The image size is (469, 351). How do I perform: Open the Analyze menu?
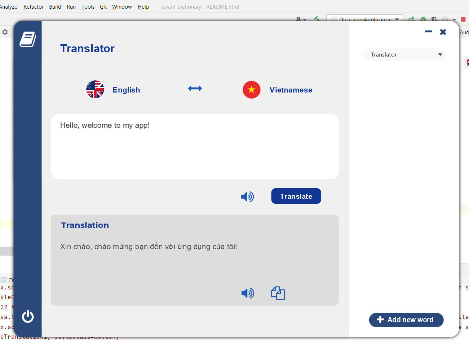click(x=8, y=7)
